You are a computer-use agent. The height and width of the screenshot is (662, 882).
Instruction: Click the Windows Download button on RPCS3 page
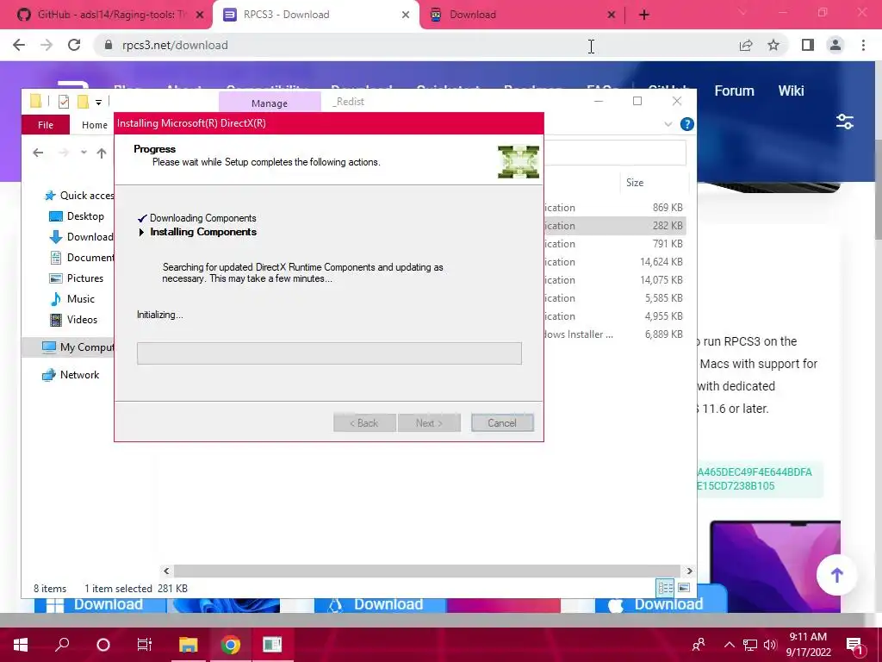pos(101,604)
